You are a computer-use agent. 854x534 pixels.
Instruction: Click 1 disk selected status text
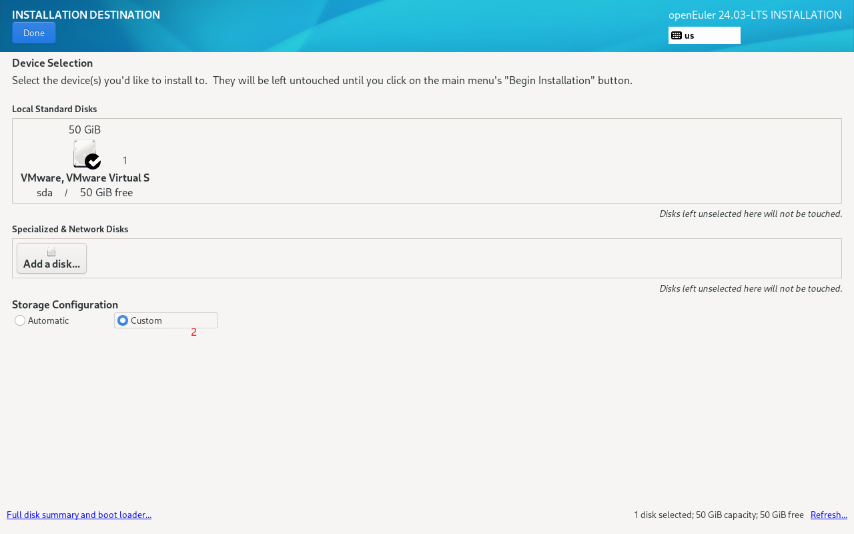(x=719, y=515)
